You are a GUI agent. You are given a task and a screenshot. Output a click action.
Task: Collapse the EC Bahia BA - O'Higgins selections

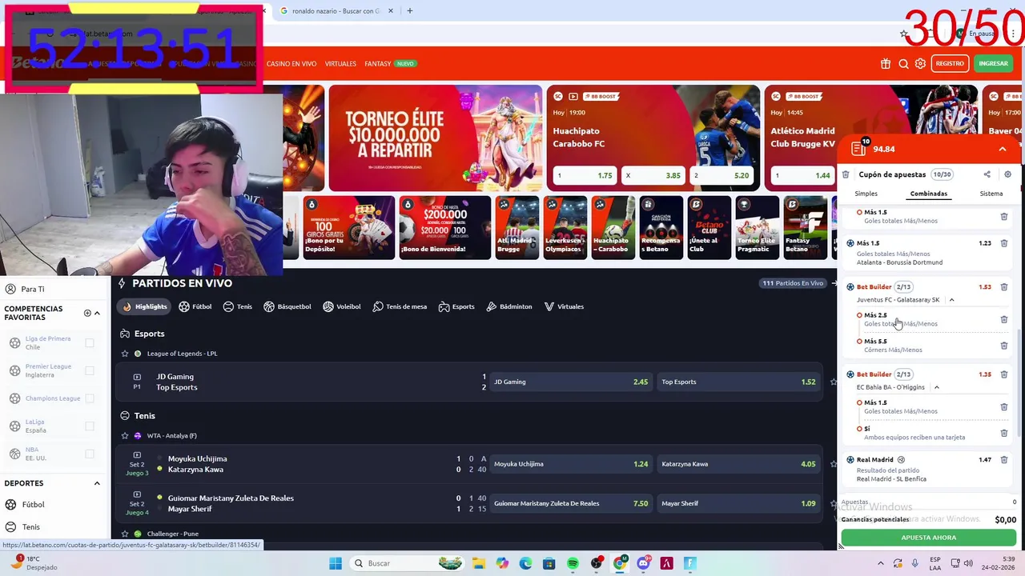936,387
